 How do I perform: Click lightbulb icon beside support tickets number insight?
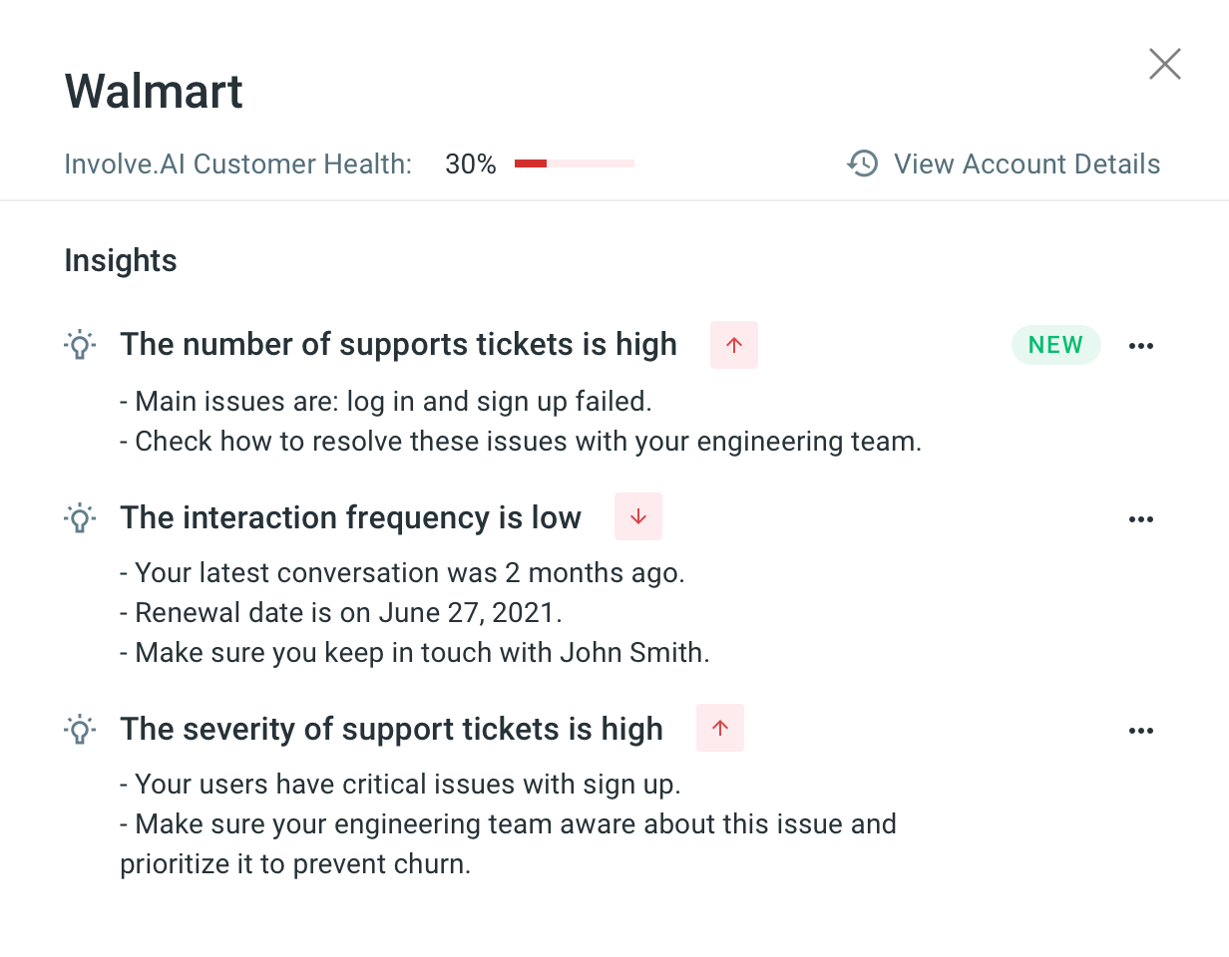(x=80, y=345)
